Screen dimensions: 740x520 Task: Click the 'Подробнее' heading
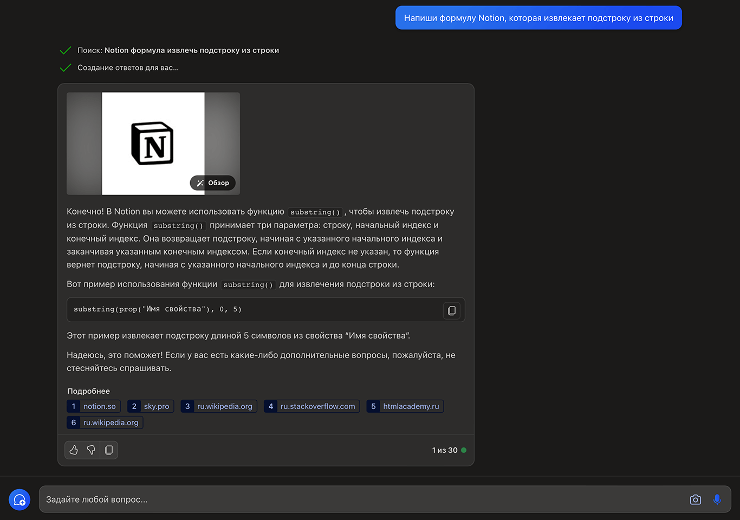coord(88,391)
